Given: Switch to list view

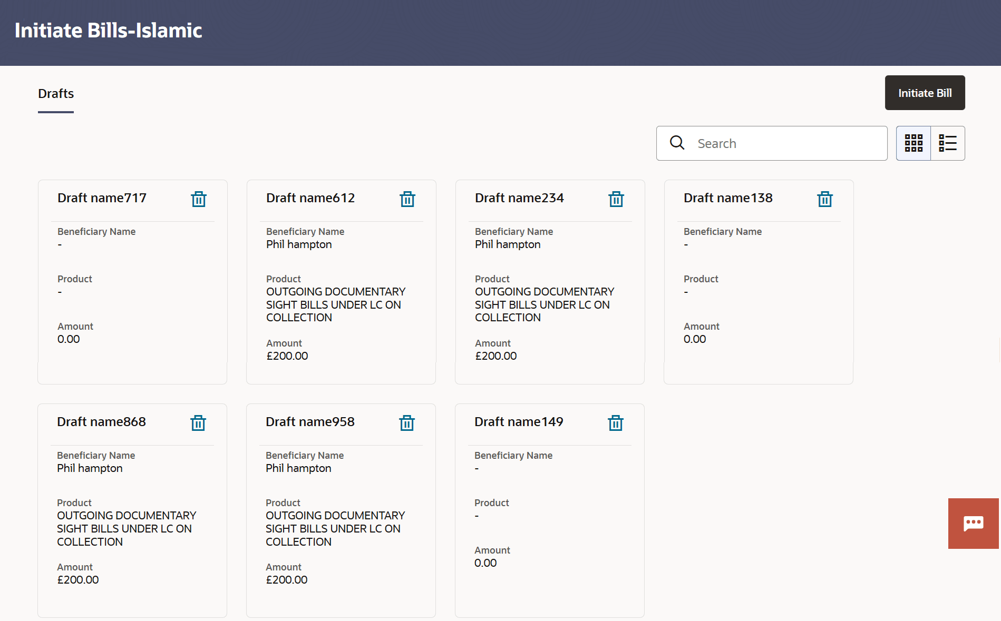Looking at the screenshot, I should [x=948, y=143].
